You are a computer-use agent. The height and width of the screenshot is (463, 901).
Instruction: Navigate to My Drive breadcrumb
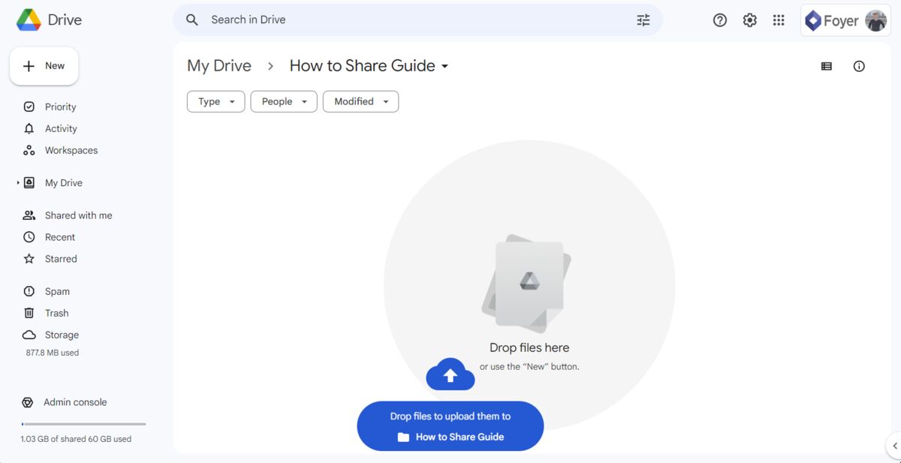219,66
